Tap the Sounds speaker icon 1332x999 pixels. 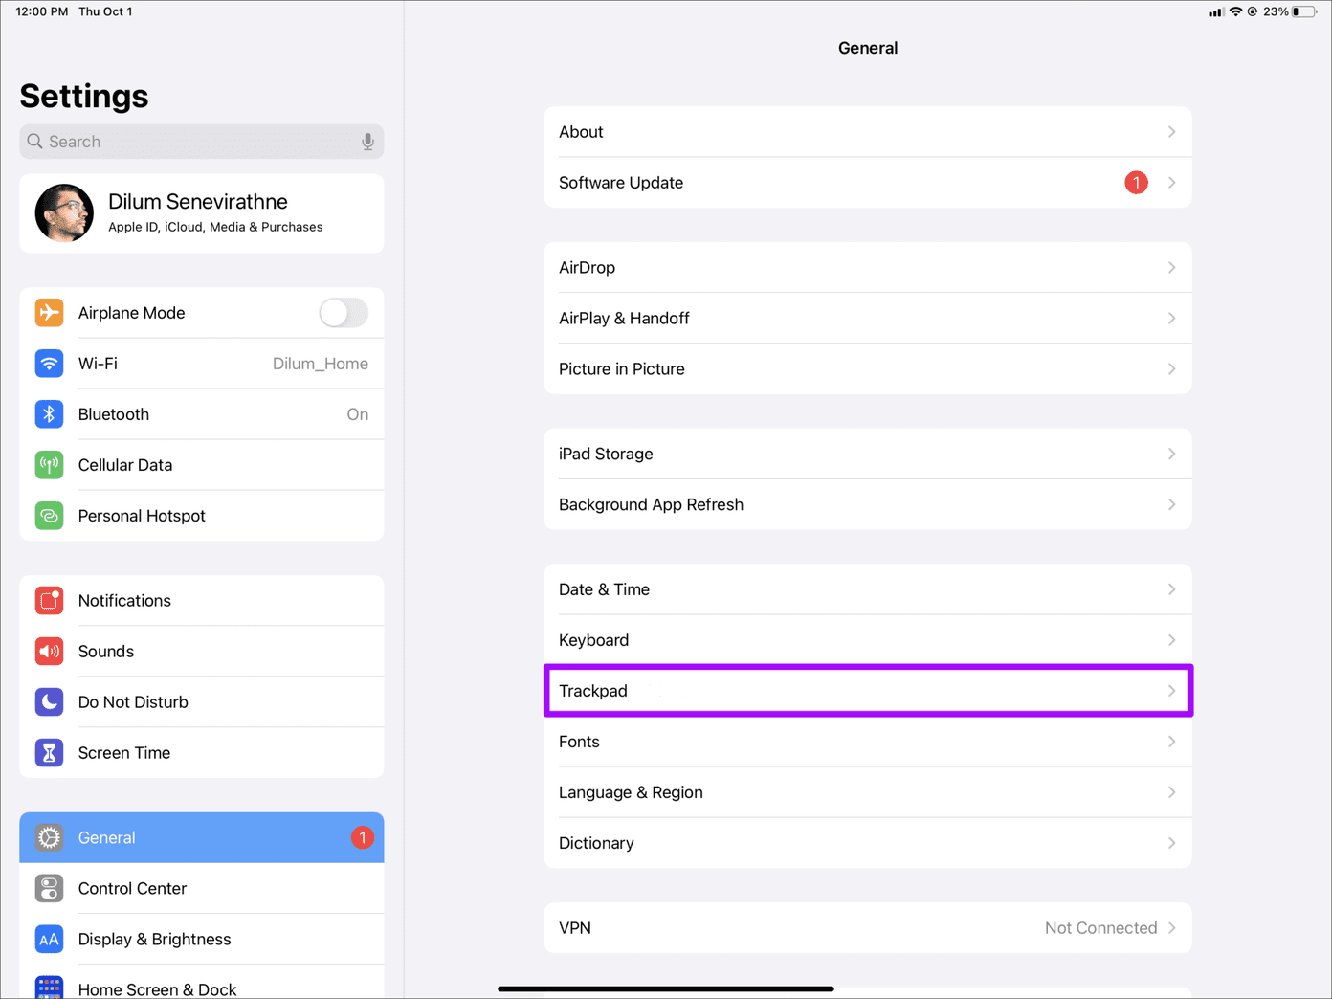(49, 652)
